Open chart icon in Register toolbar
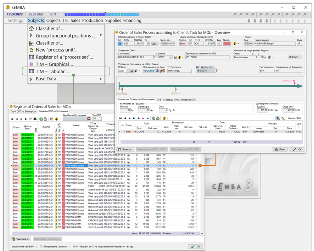 (x=51, y=119)
